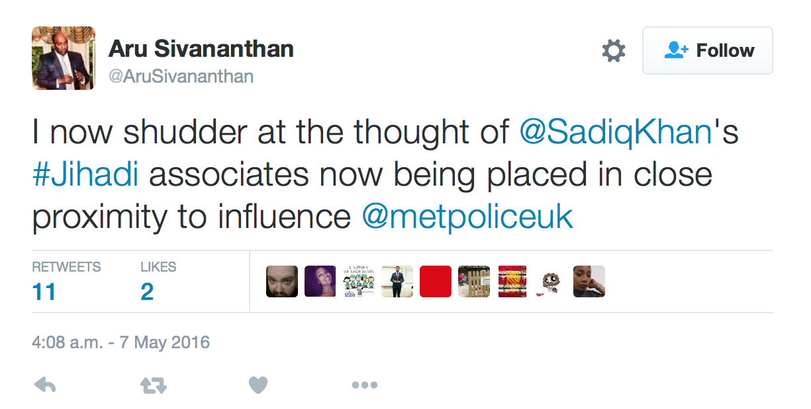Like the tweet with the heart icon
This screenshot has width=811, height=409.
258,385
